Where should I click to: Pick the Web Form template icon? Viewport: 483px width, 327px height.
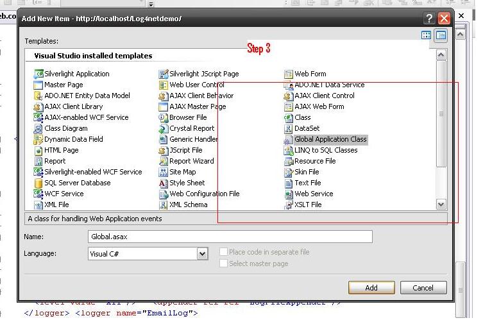point(288,74)
